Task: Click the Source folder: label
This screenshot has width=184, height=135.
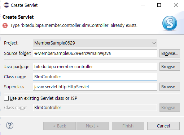Action: click(17, 53)
